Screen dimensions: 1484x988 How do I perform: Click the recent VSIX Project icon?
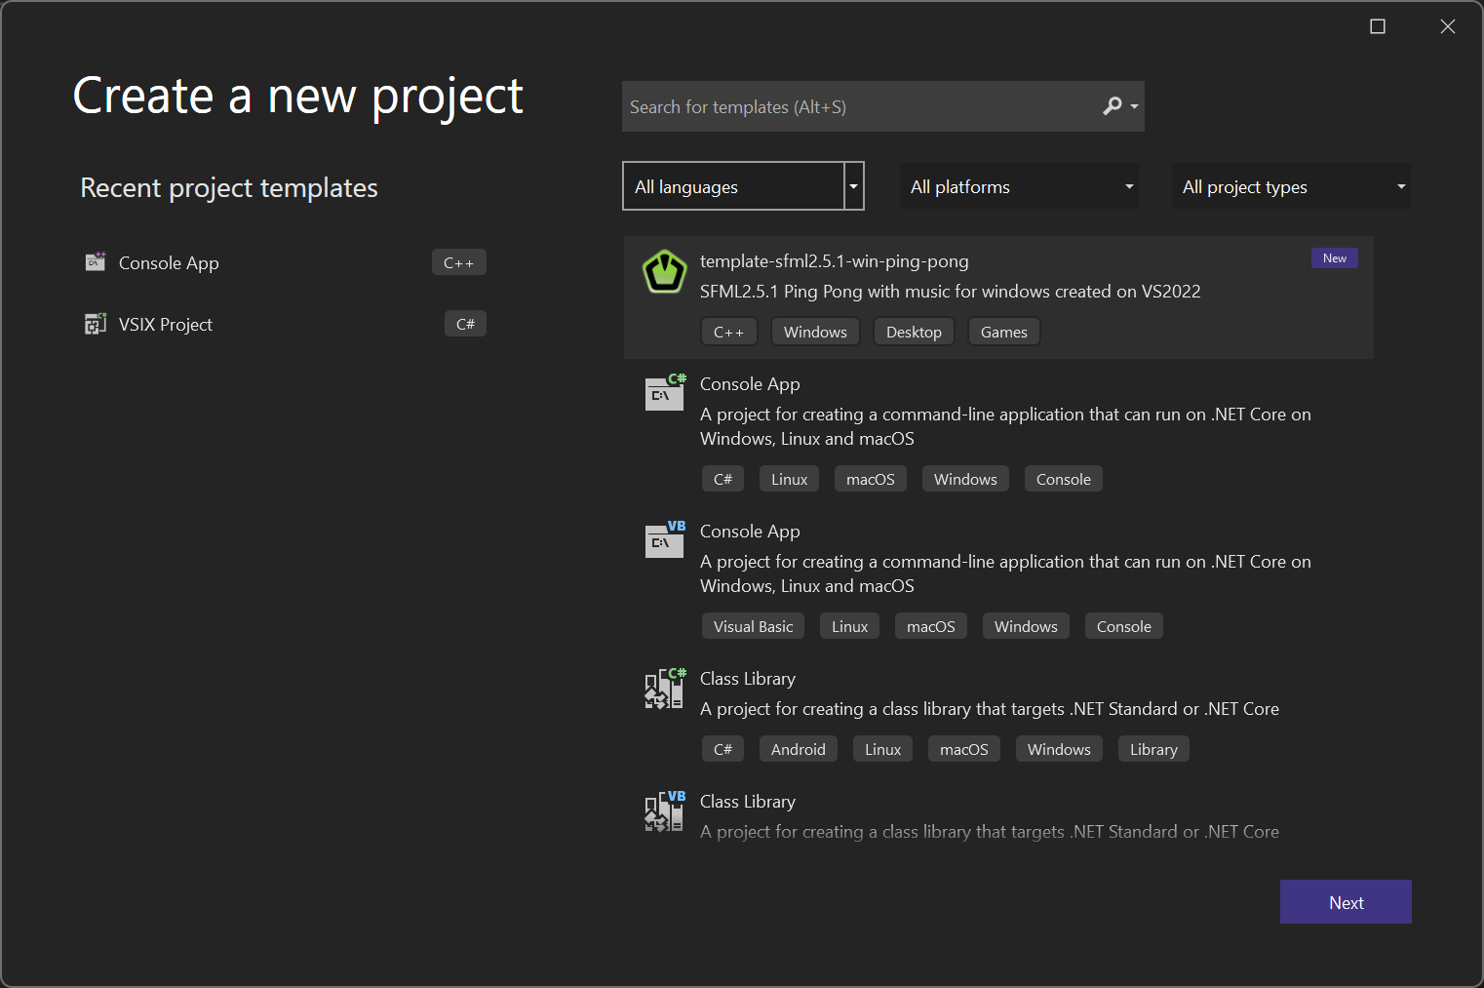point(95,324)
